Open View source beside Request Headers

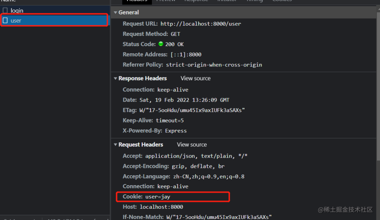[x=192, y=145]
